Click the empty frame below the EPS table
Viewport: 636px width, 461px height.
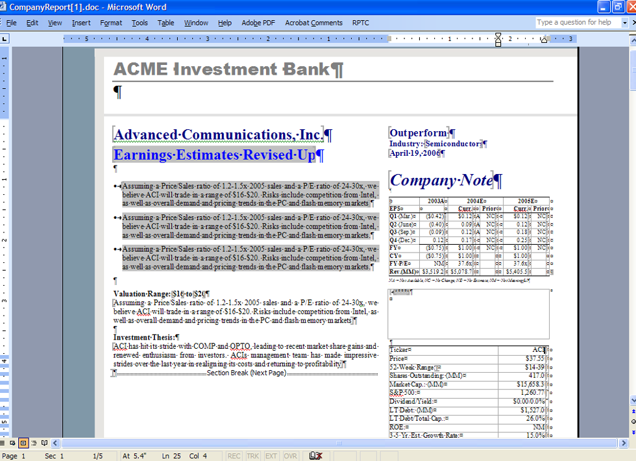click(x=469, y=314)
